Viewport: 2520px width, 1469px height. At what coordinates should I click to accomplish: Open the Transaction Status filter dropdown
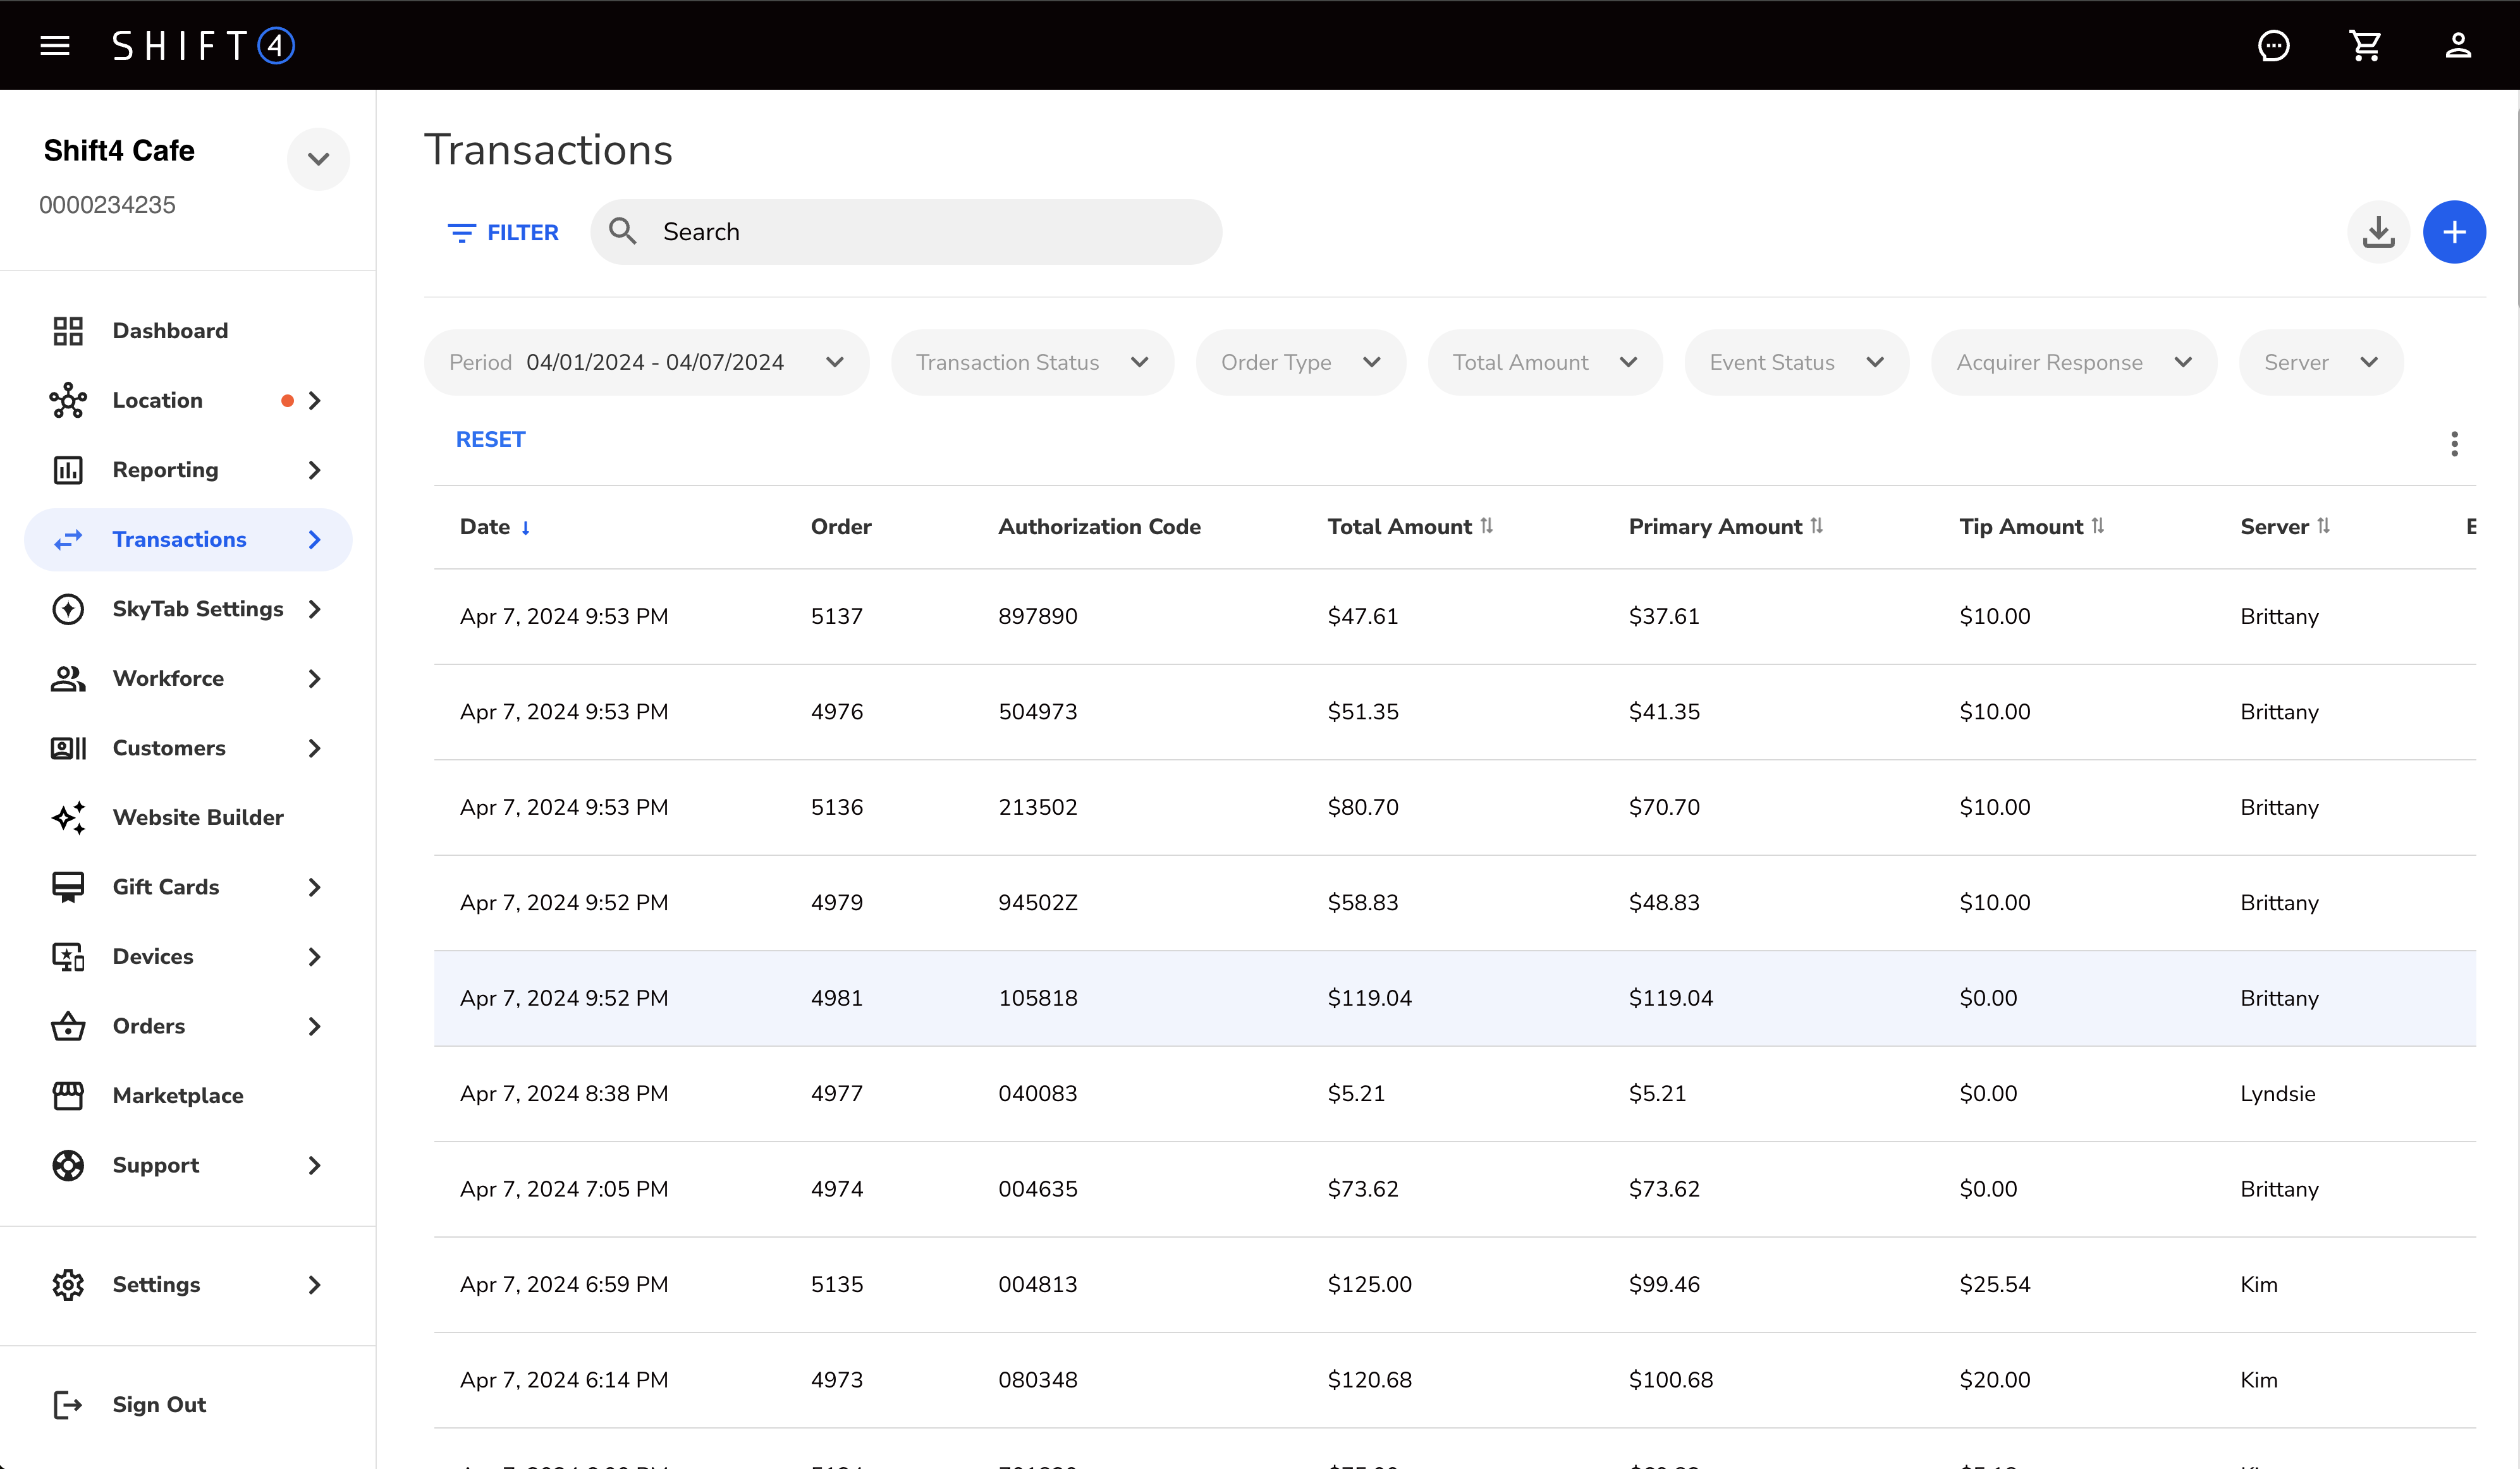tap(1031, 362)
